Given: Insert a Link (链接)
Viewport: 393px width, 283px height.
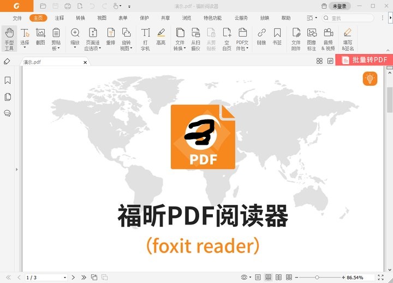Looking at the screenshot, I should pyautogui.click(x=261, y=37).
